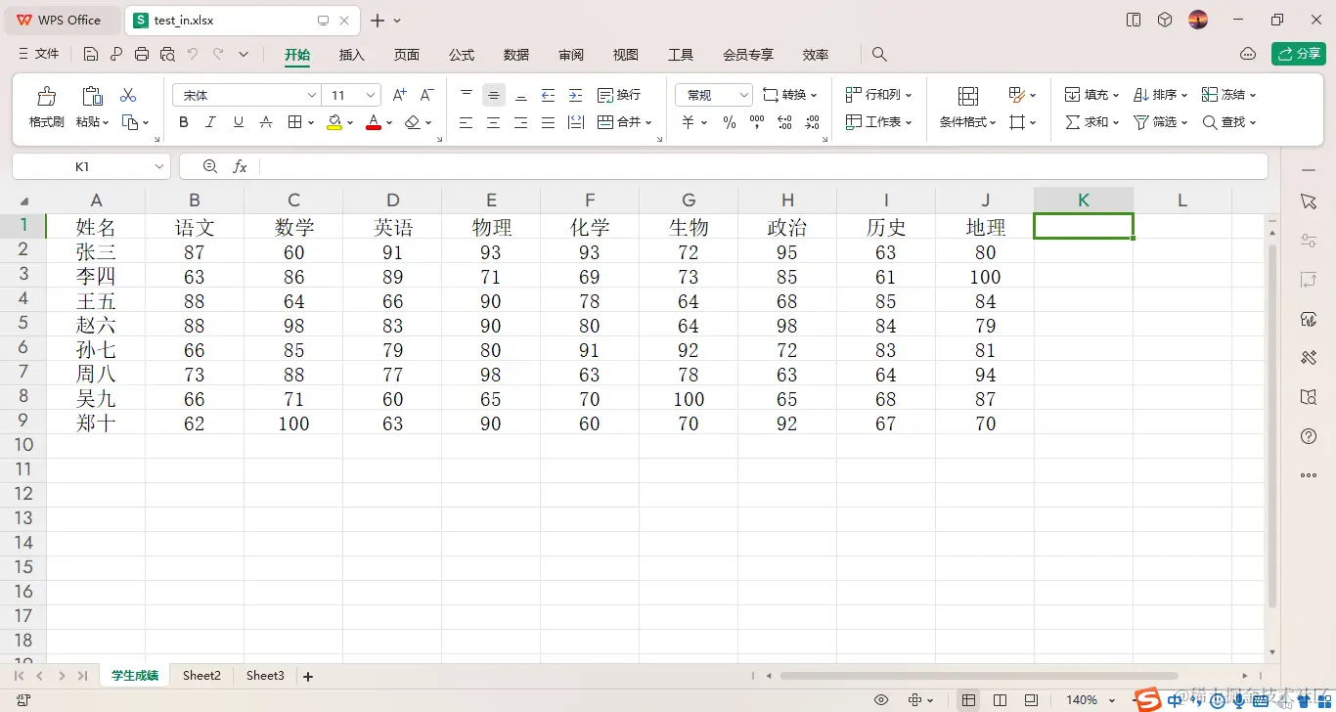
Task: Click the 分享 share button
Action: (1299, 54)
